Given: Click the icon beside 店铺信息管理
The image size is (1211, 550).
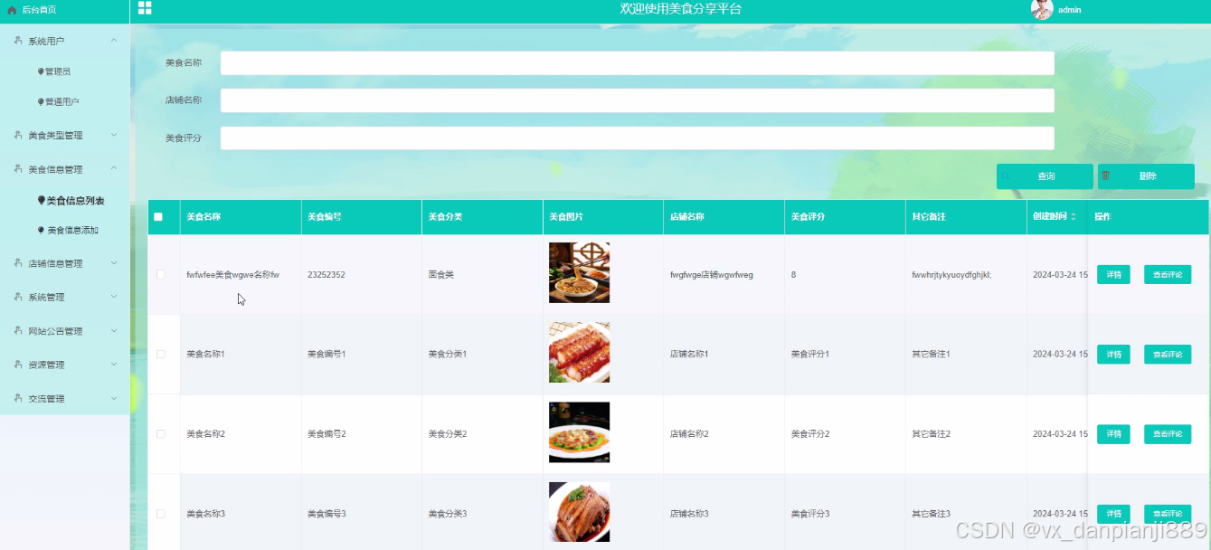Looking at the screenshot, I should 18,263.
